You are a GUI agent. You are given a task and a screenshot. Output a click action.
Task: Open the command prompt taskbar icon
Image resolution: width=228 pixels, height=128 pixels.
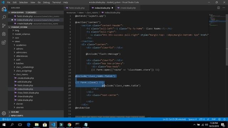tap(78, 125)
